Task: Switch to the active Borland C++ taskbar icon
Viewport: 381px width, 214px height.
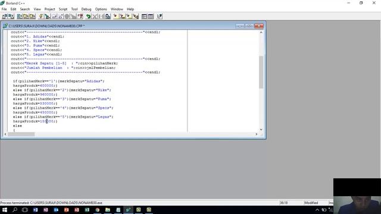Action: pyautogui.click(x=129, y=210)
